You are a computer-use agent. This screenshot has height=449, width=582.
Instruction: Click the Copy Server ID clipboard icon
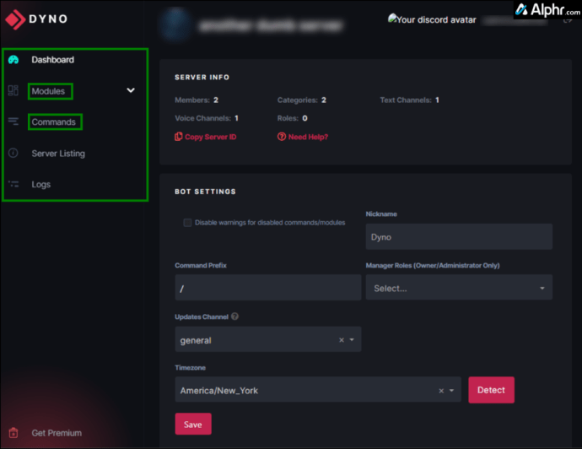pos(179,137)
